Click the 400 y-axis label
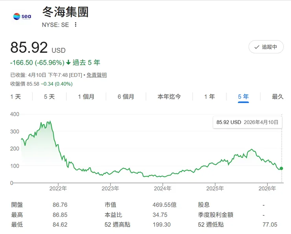The height and width of the screenshot is (234, 291). 15,114
